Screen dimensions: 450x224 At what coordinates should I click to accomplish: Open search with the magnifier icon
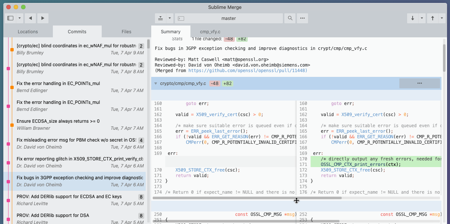pos(290,18)
